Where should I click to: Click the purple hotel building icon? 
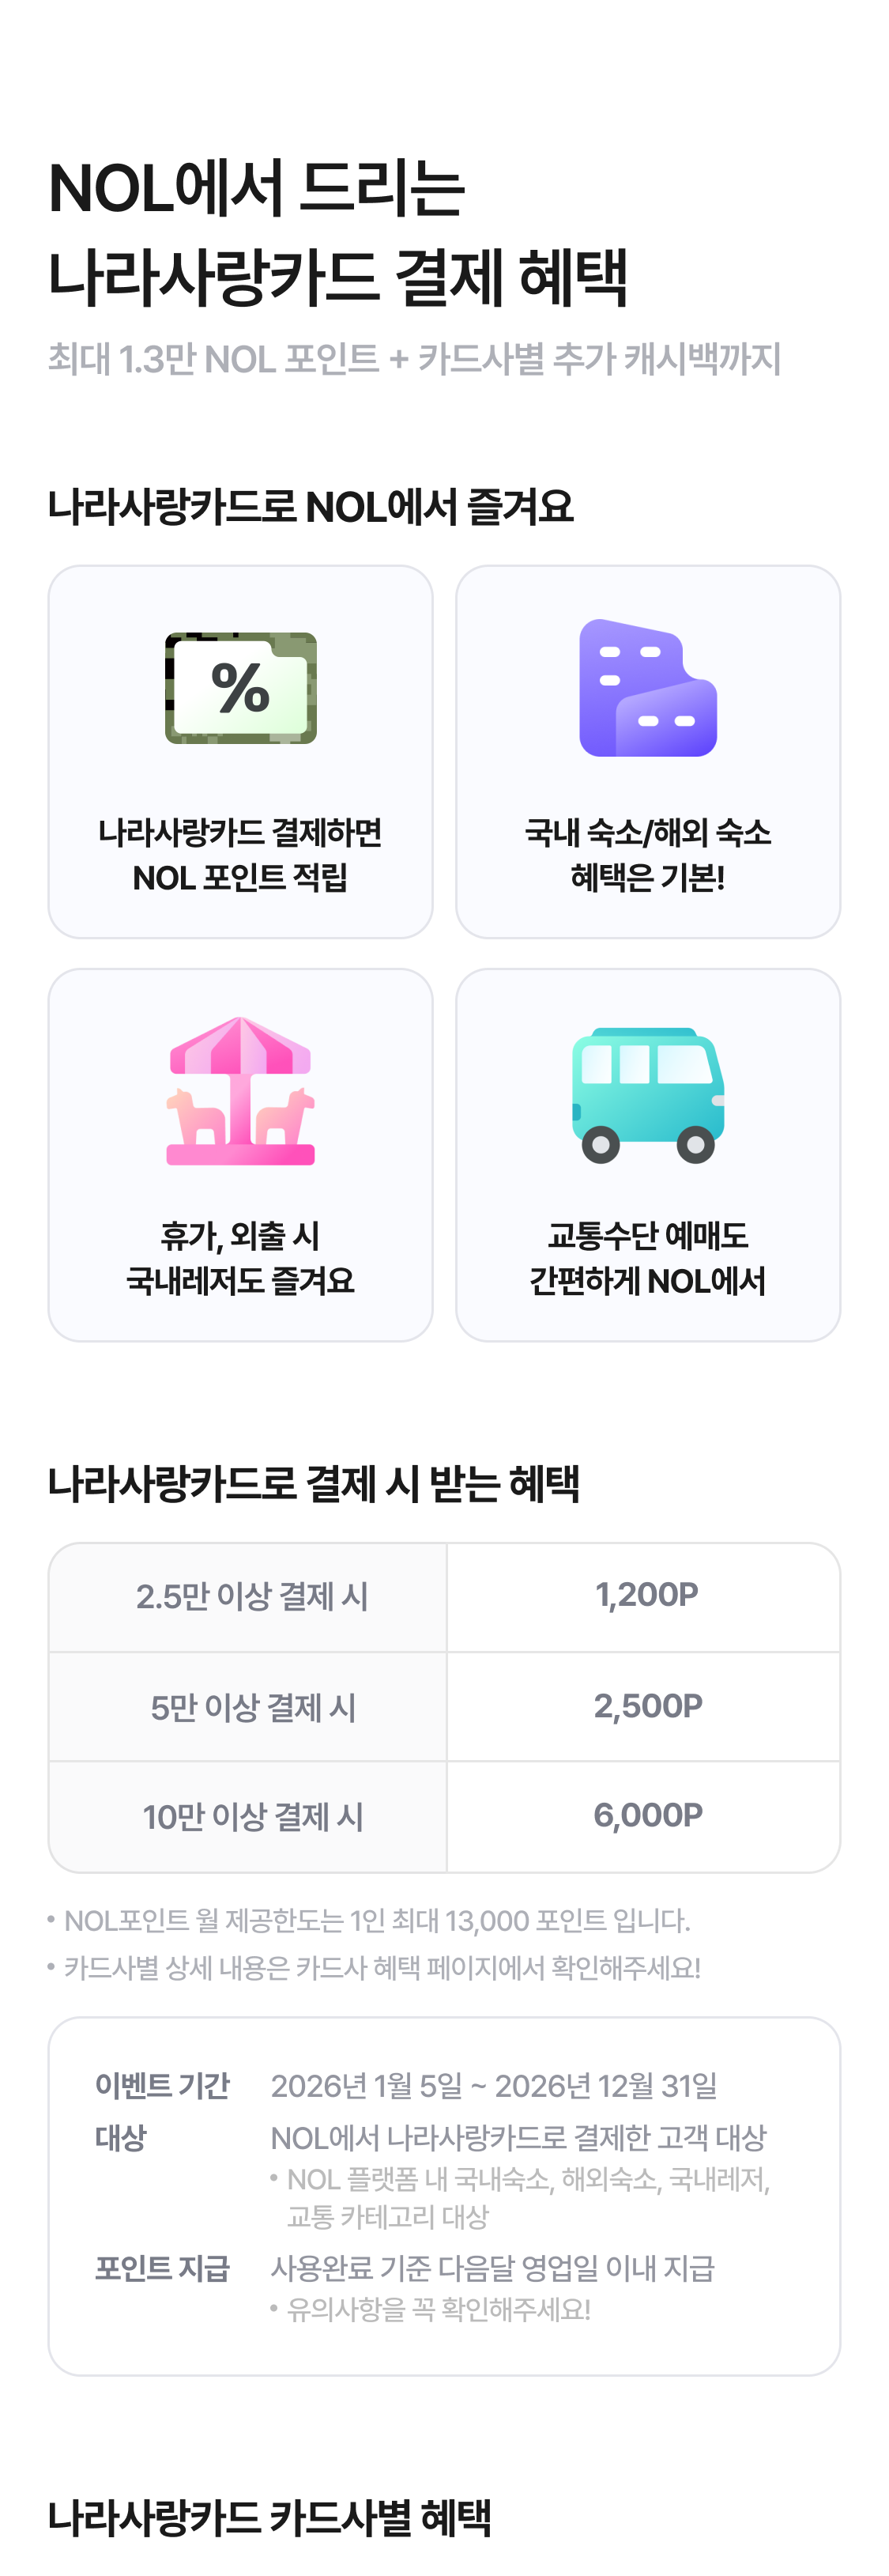coord(647,688)
